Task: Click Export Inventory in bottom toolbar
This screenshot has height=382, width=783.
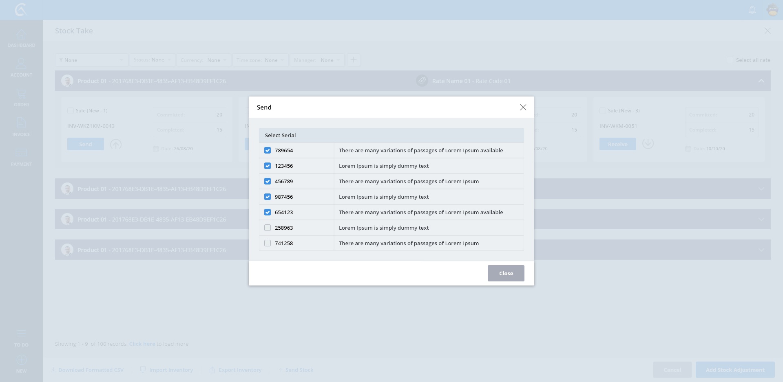Action: pos(236,370)
